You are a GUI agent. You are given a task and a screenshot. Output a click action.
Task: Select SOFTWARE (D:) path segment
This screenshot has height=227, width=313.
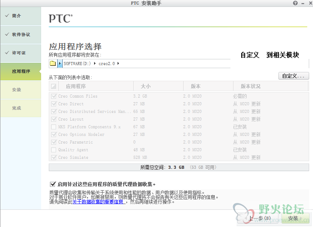77,64
